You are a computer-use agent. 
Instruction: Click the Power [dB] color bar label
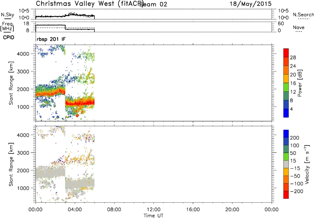299,83
